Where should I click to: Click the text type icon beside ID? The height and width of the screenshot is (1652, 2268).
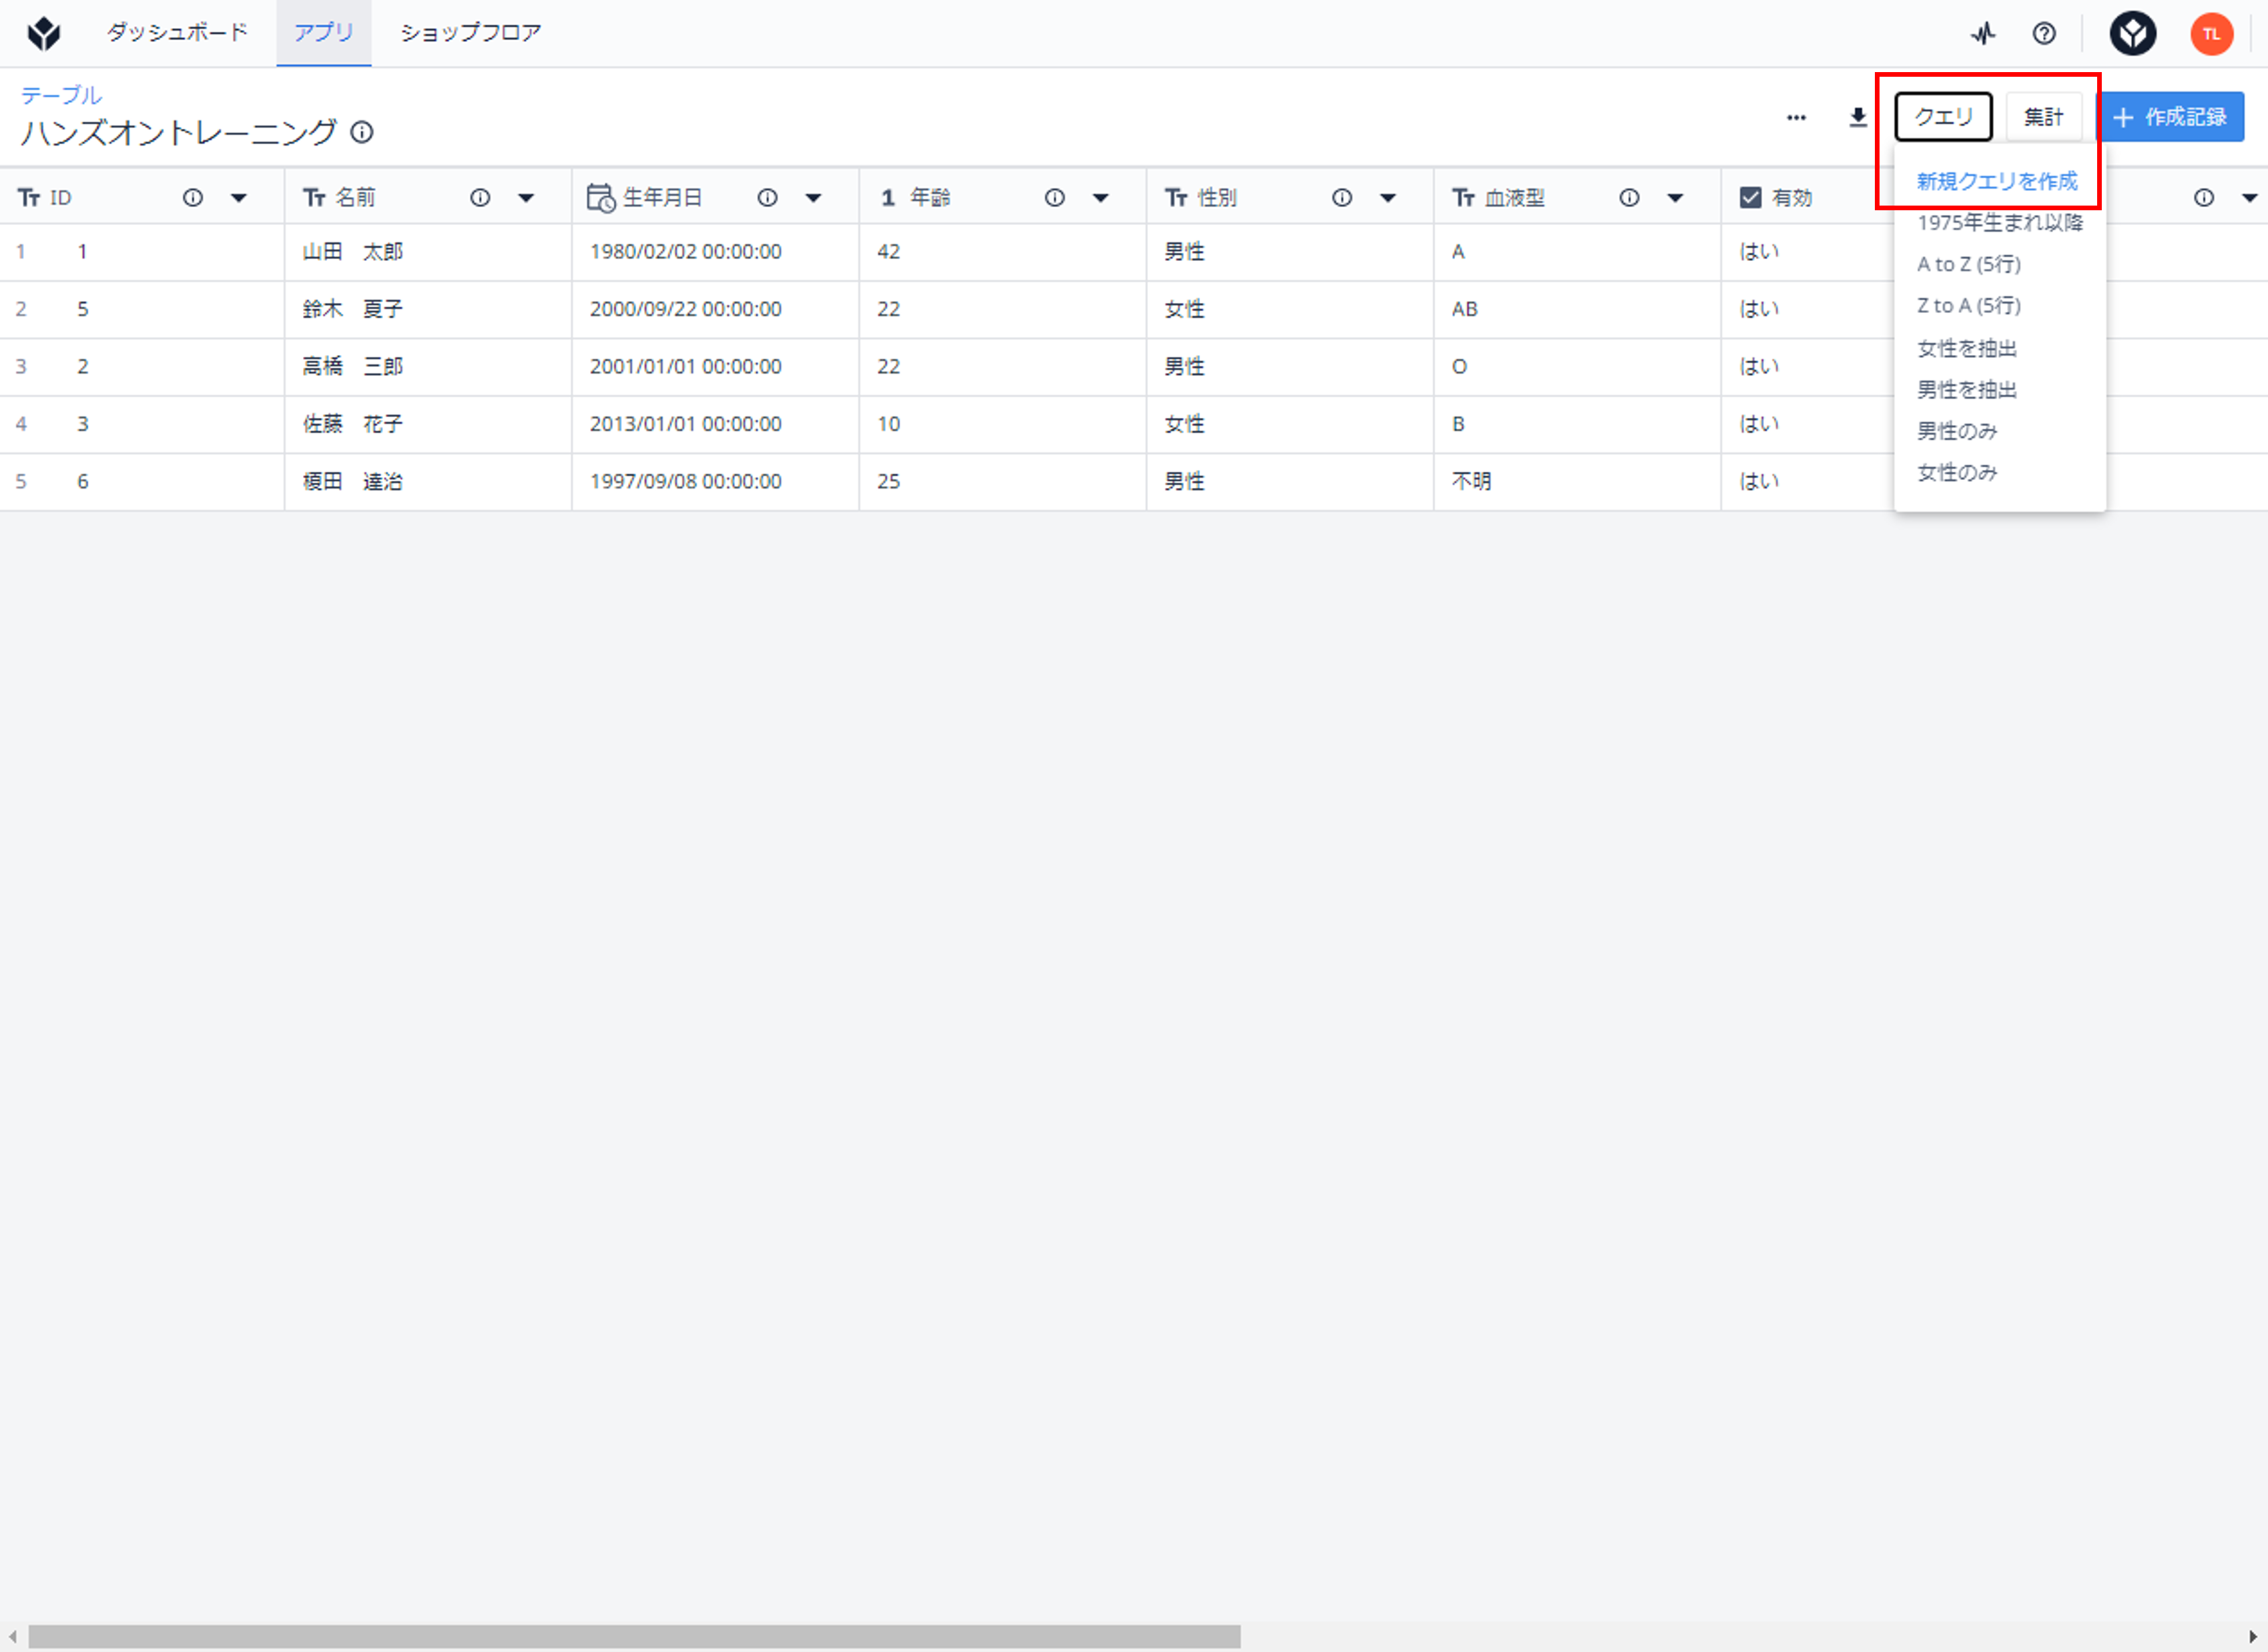pos(29,198)
